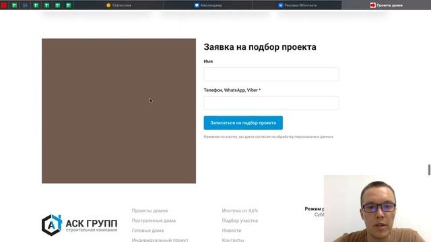The height and width of the screenshot is (242, 431).
Task: Switch to the Мессенджер browser tab
Action: tap(208, 5)
